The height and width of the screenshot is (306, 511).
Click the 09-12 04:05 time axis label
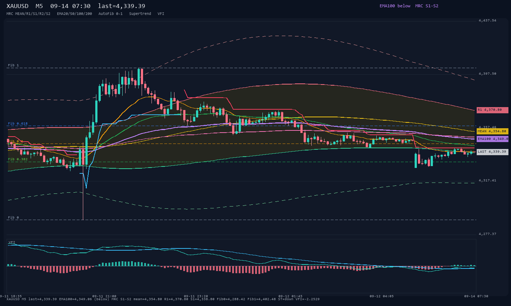382,296
